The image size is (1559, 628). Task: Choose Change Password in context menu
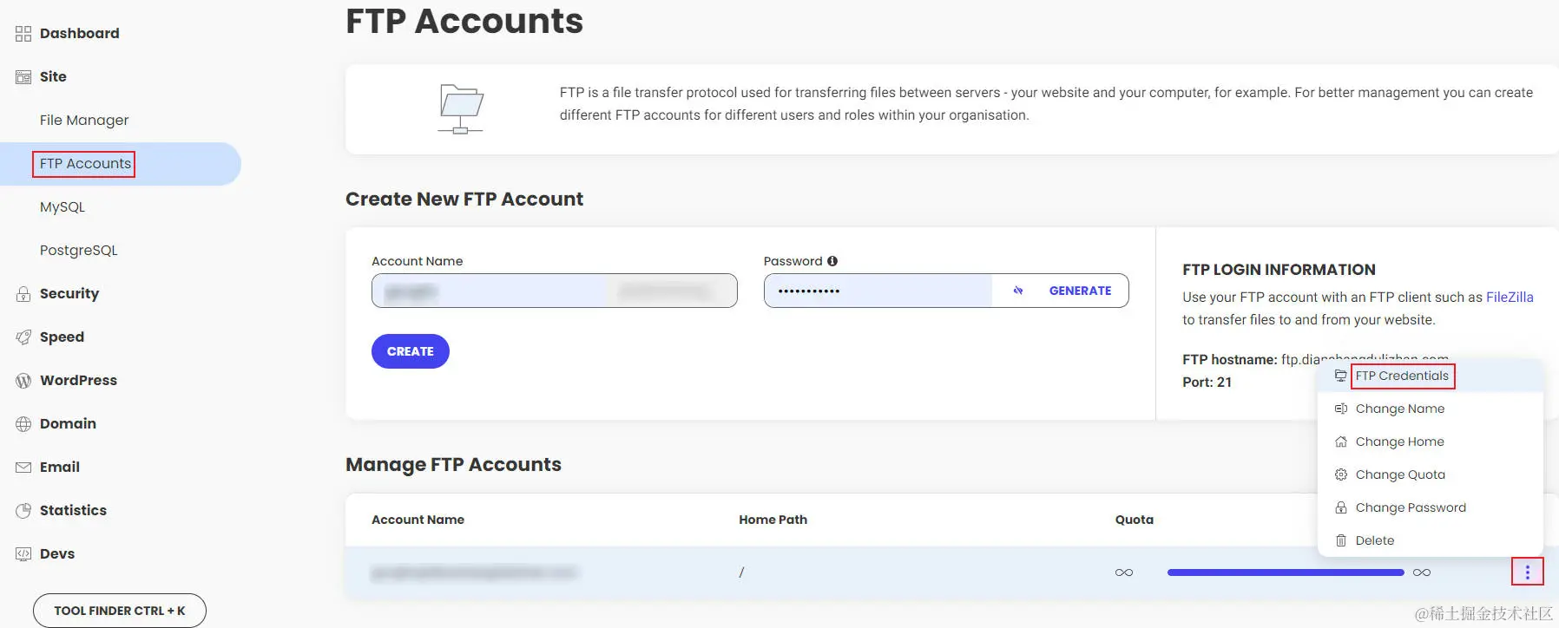tap(1410, 507)
